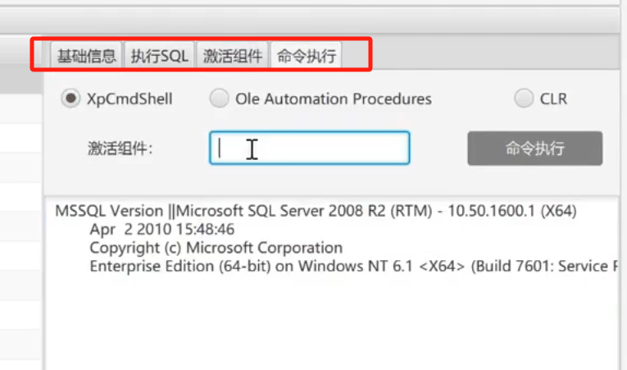This screenshot has height=370, width=627.
Task: Click the title bar strip above the tabs
Action: [x=310, y=19]
